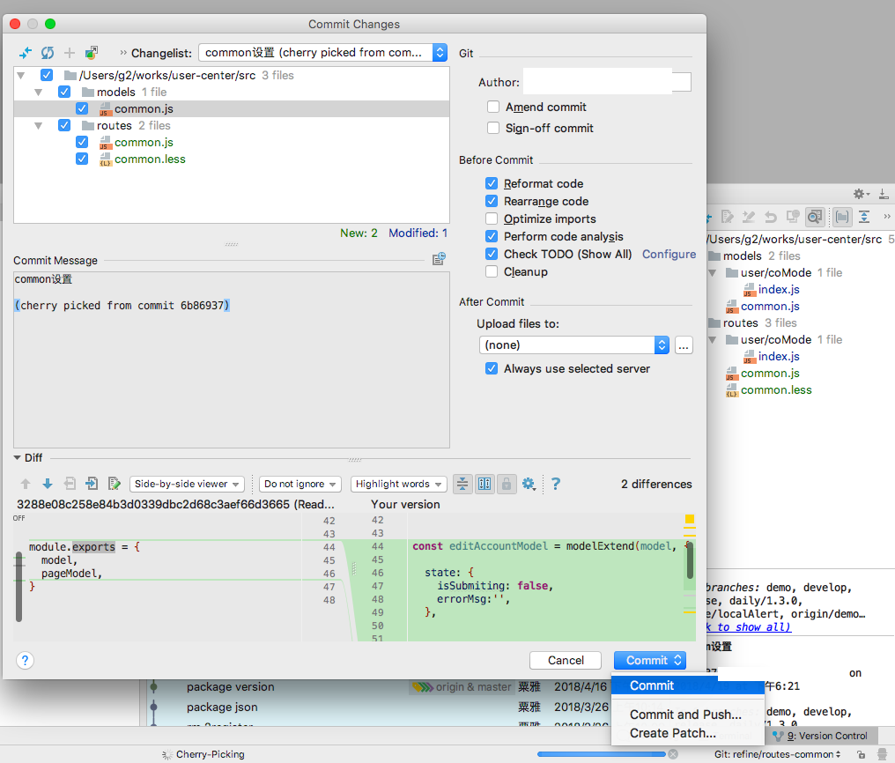Image resolution: width=895 pixels, height=763 pixels.
Task: Click in the Commit Message text area
Action: pyautogui.click(x=232, y=359)
